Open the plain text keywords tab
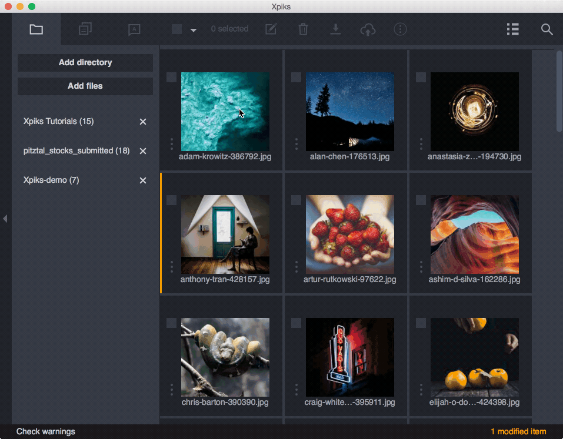 pyautogui.click(x=134, y=29)
